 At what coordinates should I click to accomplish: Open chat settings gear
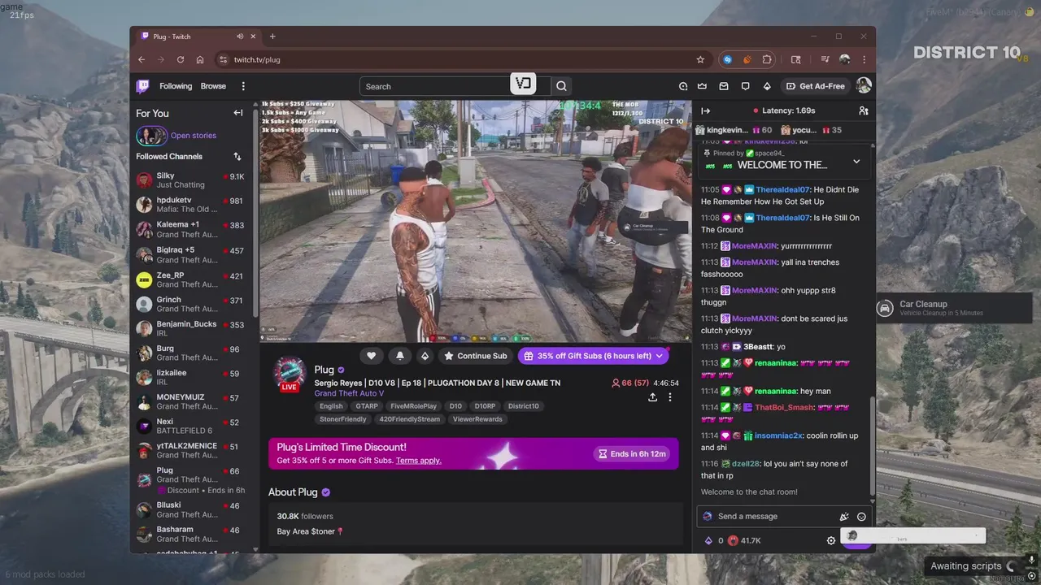coord(831,540)
